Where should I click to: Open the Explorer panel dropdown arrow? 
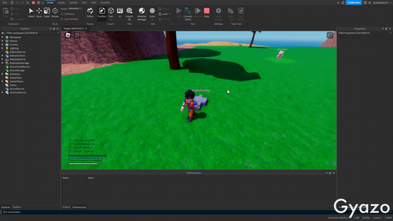pos(50,29)
